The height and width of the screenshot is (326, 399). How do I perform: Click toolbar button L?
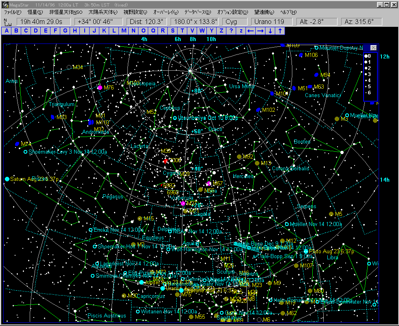[114, 31]
